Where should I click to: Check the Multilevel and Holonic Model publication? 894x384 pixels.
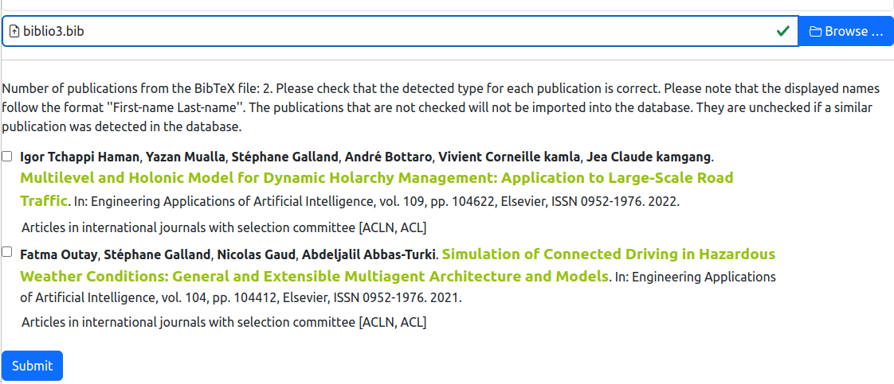pos(7,156)
